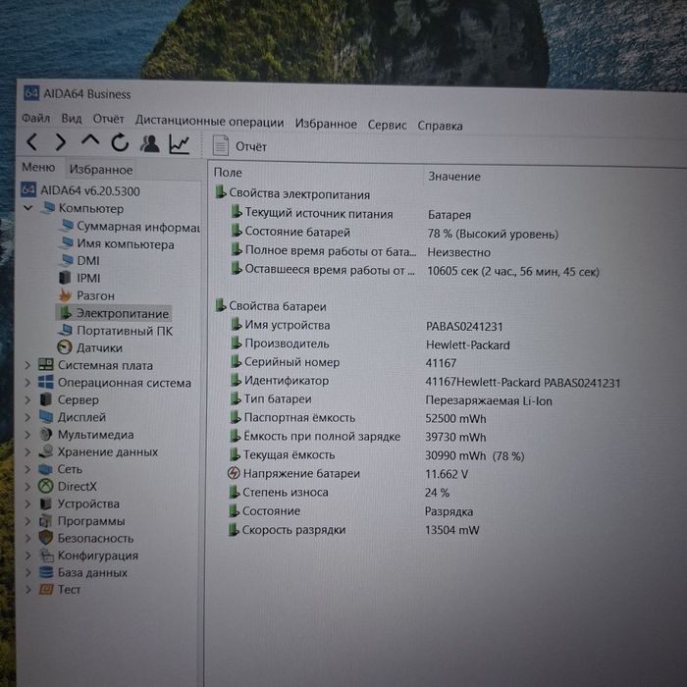Refresh the page with the Refresh icon
The width and height of the screenshot is (687, 687).
tap(120, 142)
